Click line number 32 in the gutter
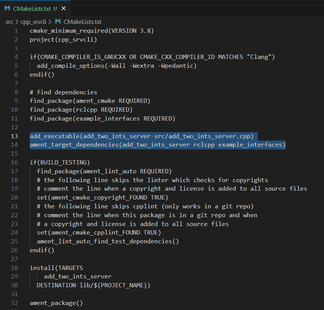The width and height of the screenshot is (324, 310). (14, 303)
